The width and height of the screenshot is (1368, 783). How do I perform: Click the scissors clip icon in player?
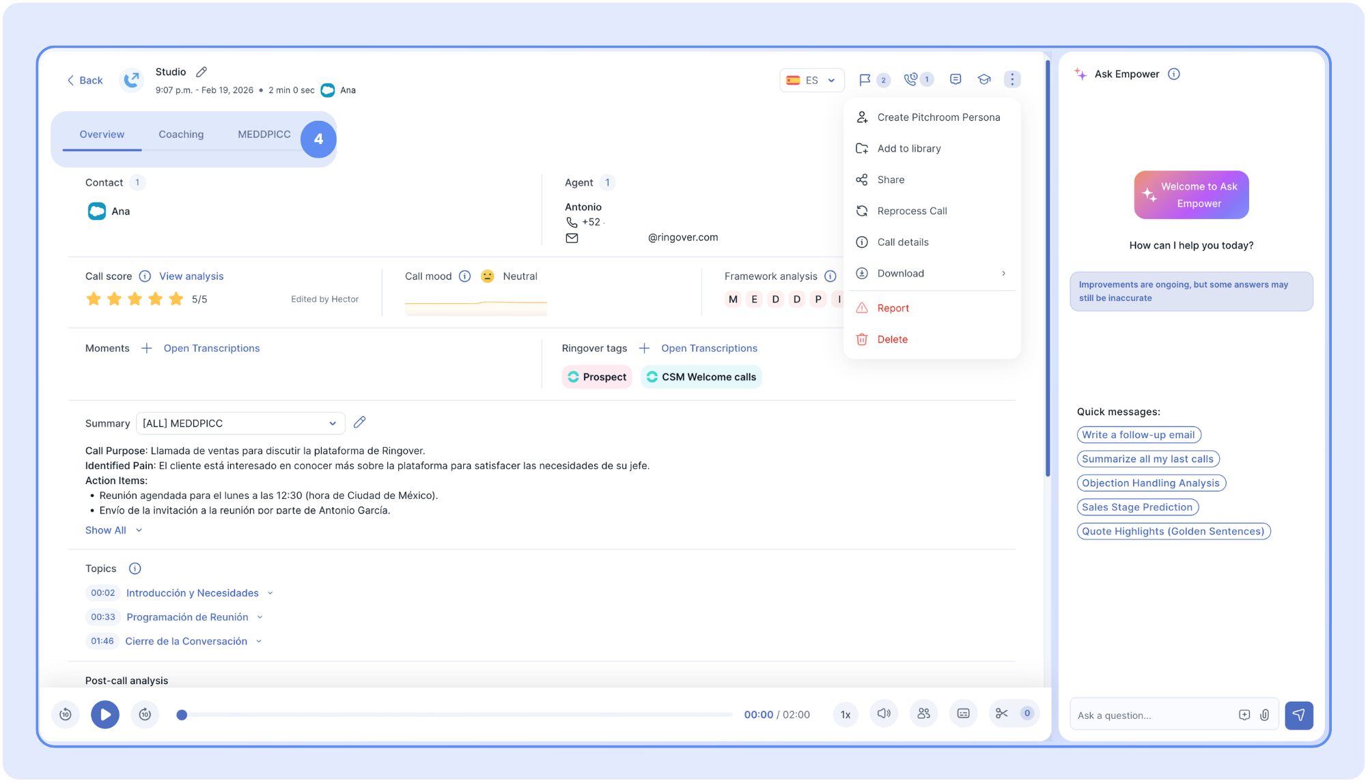pyautogui.click(x=1002, y=713)
